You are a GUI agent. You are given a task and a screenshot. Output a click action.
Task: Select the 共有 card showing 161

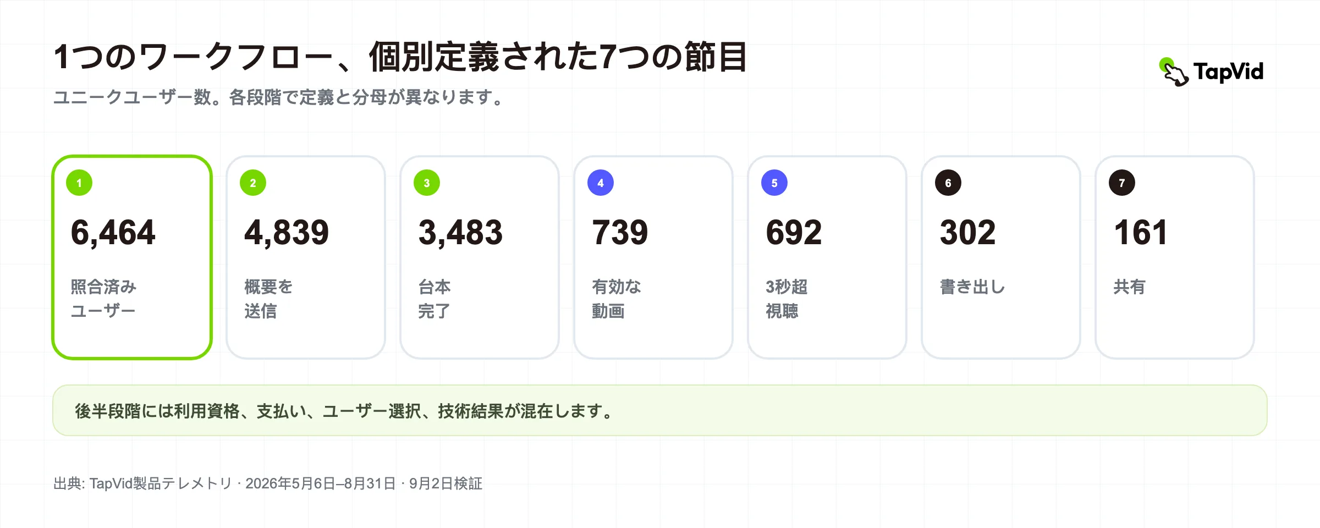click(x=1175, y=257)
